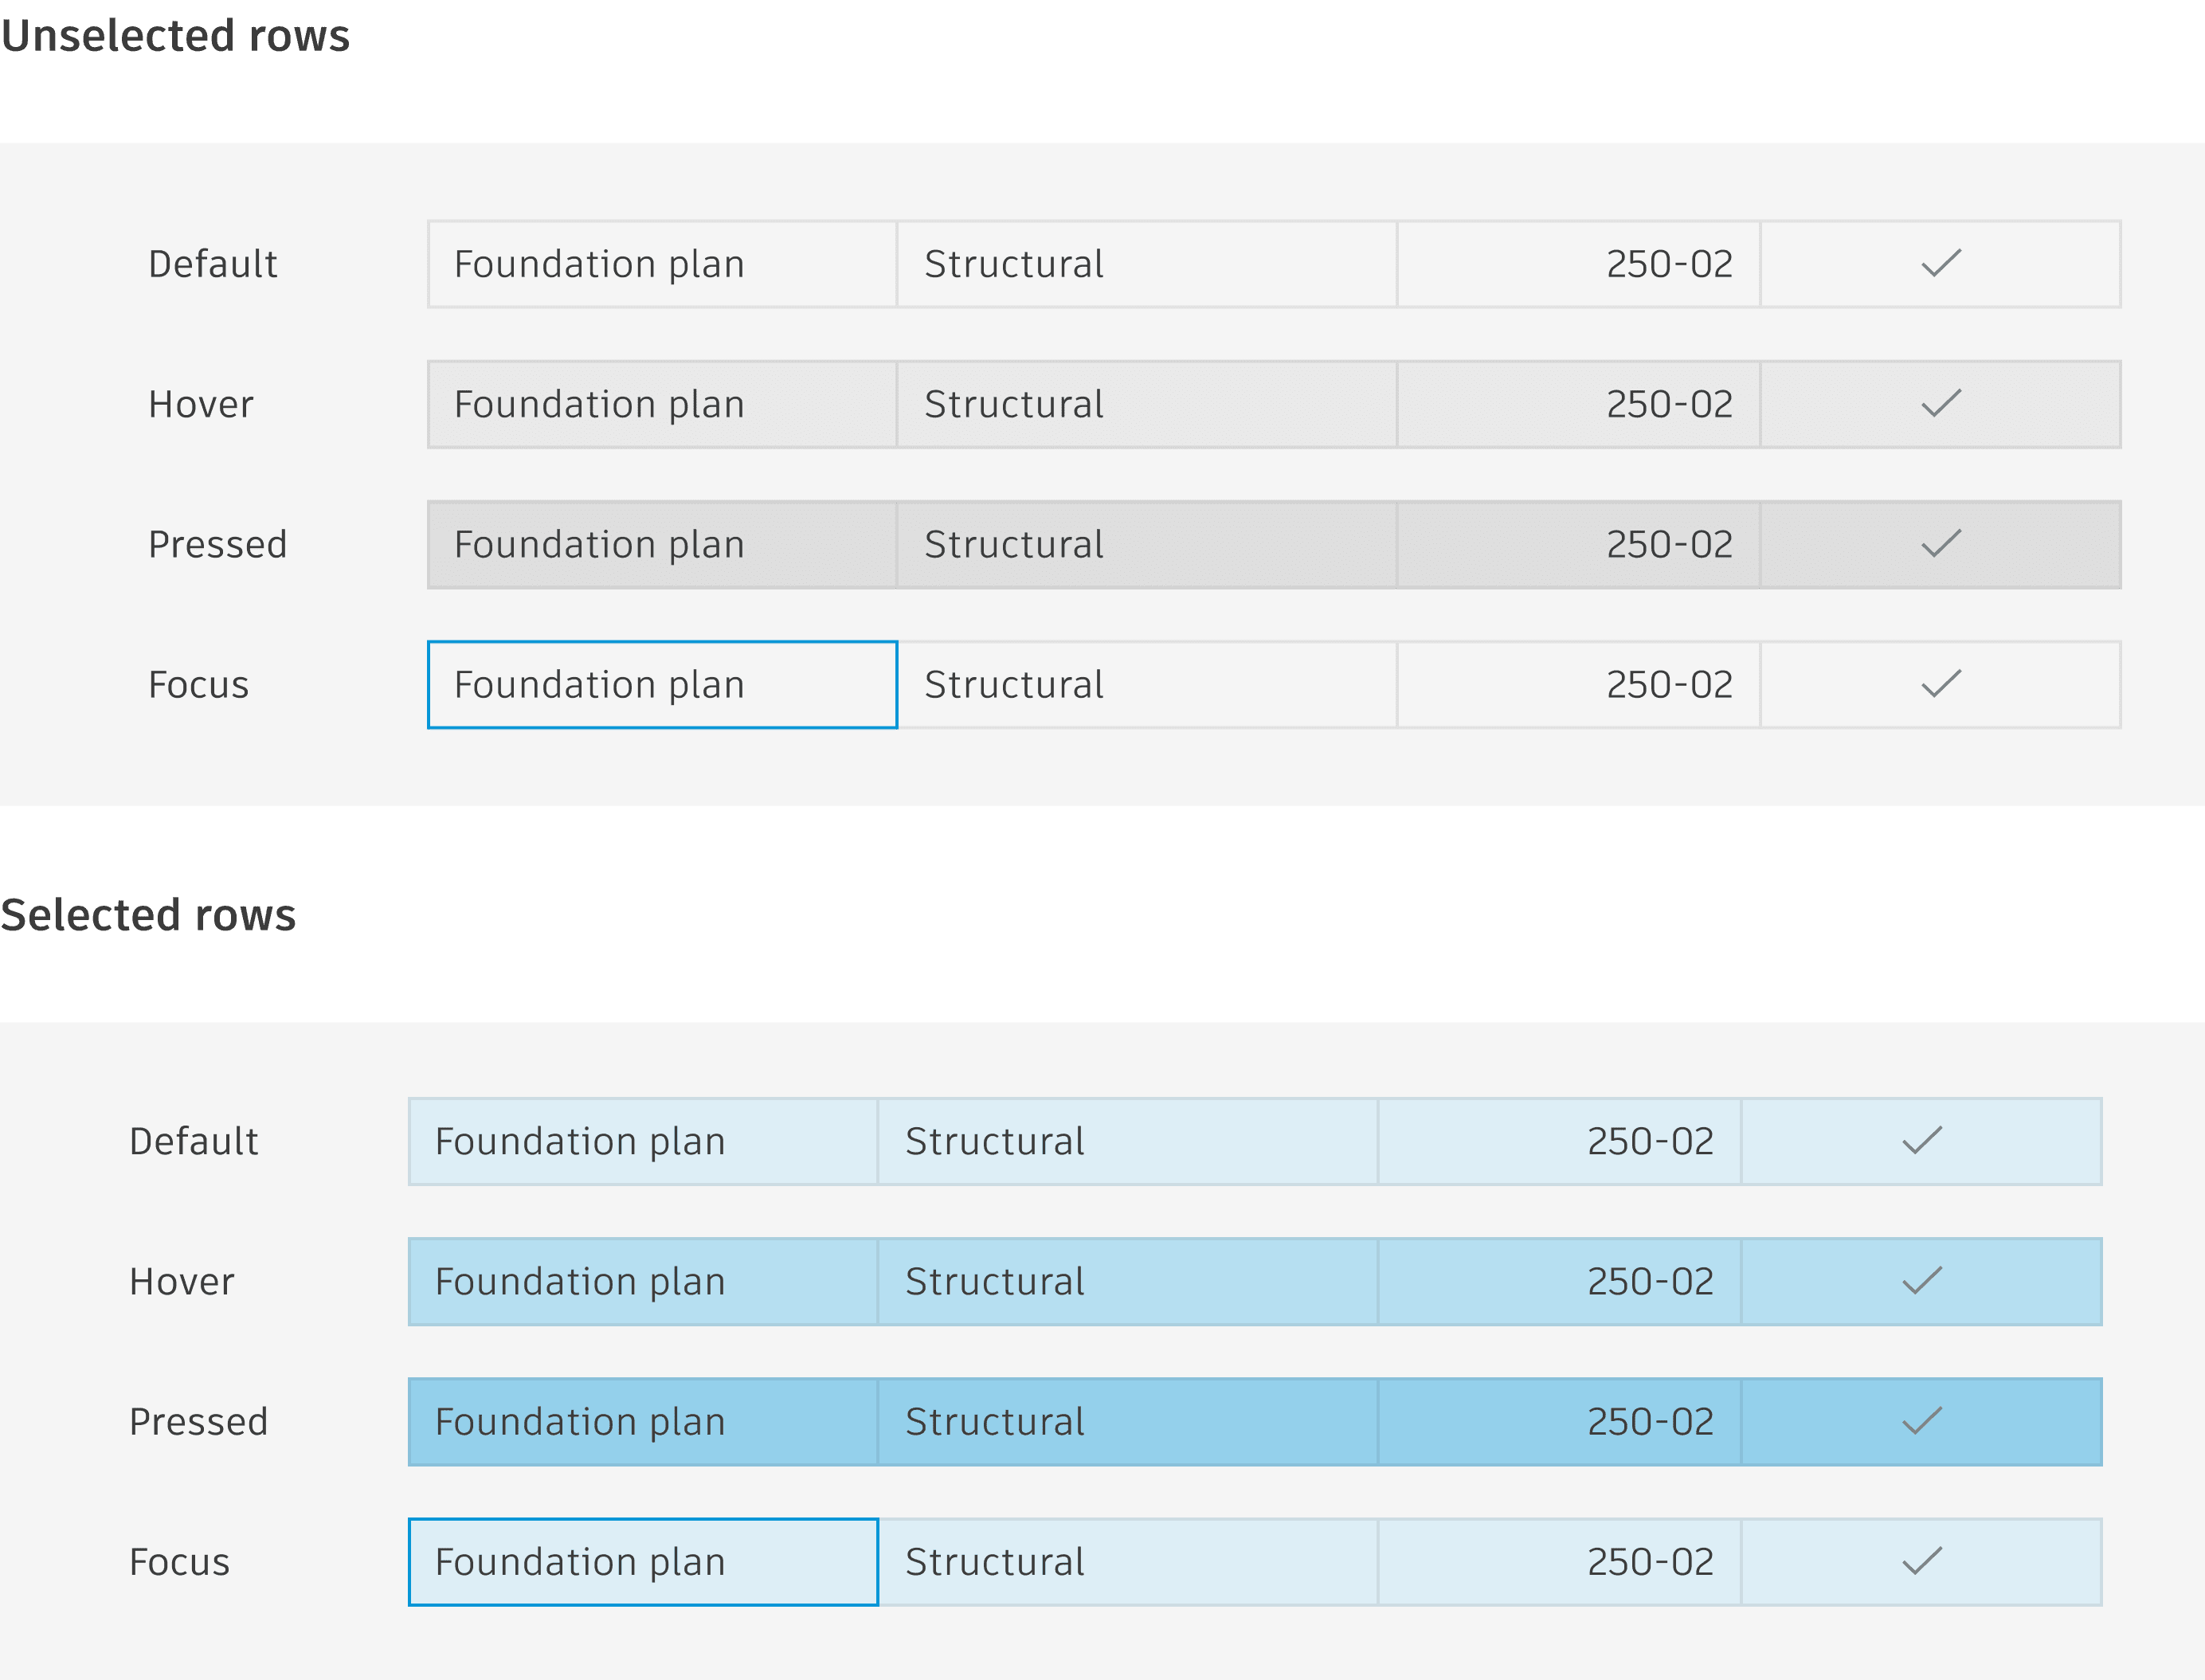This screenshot has height=1680, width=2205.
Task: Click the Unselected rows heading
Action: point(175,36)
